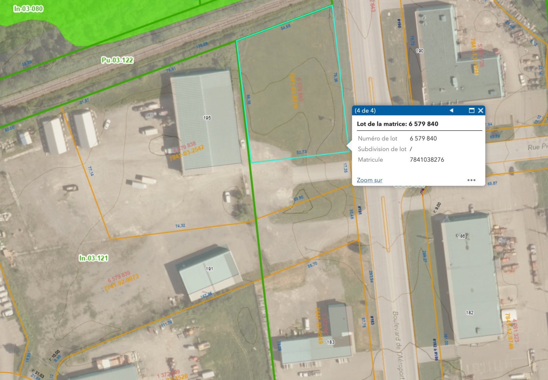Viewport: 548px width, 380px height.
Task: Click building number 186 on map
Action: (461, 236)
